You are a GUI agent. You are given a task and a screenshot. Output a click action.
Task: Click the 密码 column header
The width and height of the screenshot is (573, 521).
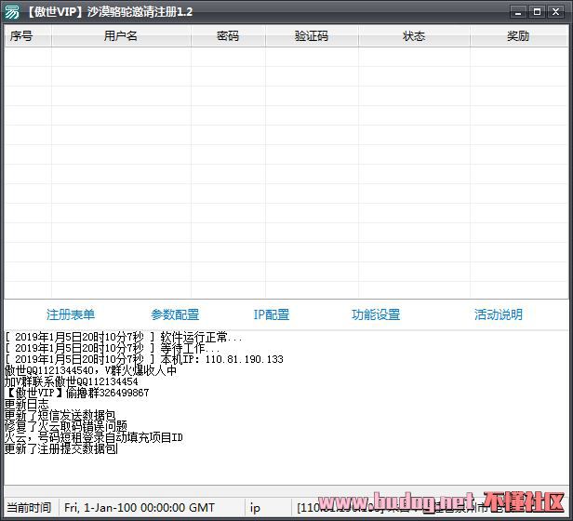[228, 36]
